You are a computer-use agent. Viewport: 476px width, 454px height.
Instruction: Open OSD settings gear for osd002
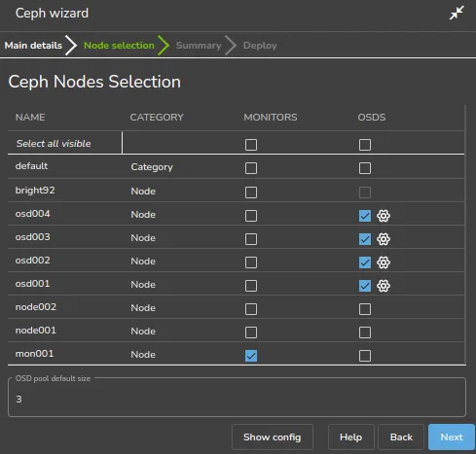(x=384, y=262)
